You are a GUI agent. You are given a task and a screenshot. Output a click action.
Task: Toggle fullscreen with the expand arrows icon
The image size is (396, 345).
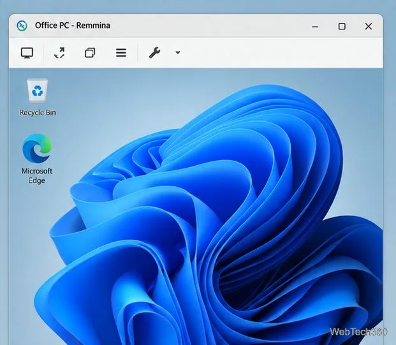point(59,53)
